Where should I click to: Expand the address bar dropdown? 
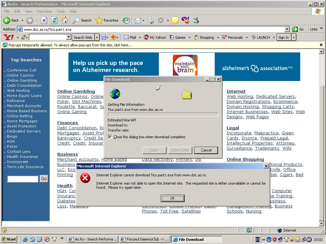(x=287, y=29)
